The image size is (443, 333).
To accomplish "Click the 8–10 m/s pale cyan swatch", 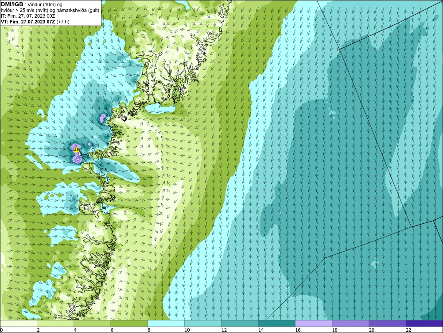I will pos(166,323).
